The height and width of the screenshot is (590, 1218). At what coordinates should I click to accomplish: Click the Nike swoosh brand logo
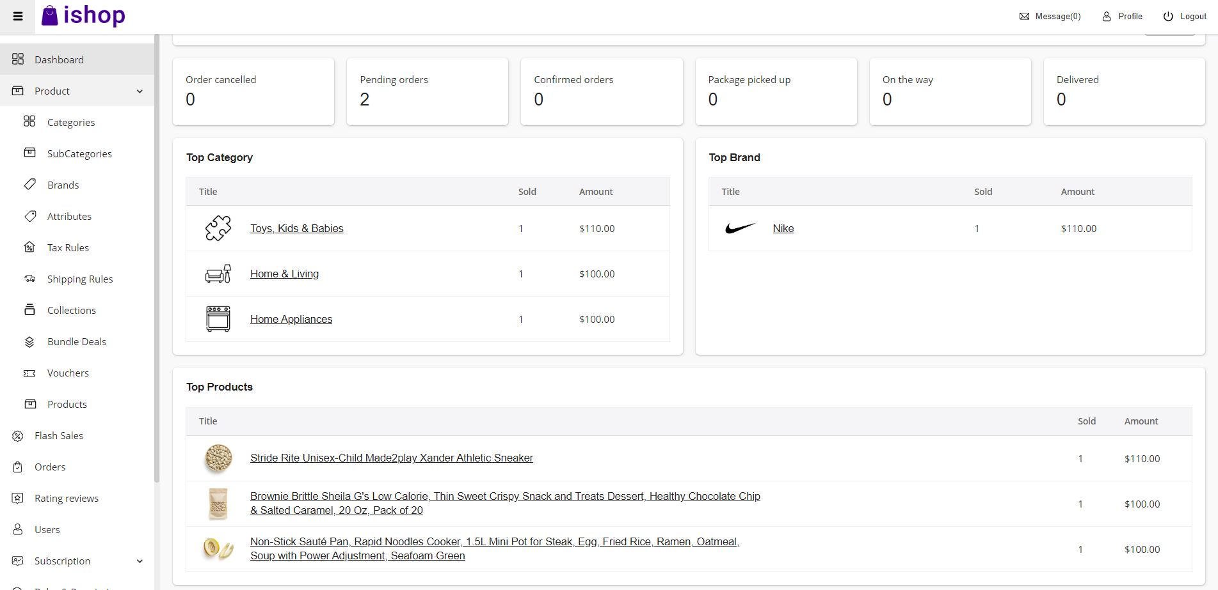pyautogui.click(x=740, y=228)
